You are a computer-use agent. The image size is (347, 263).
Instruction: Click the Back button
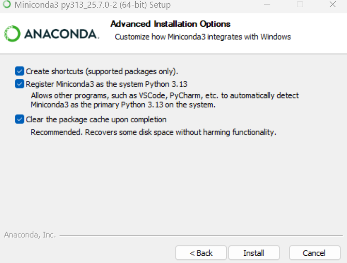coord(201,252)
